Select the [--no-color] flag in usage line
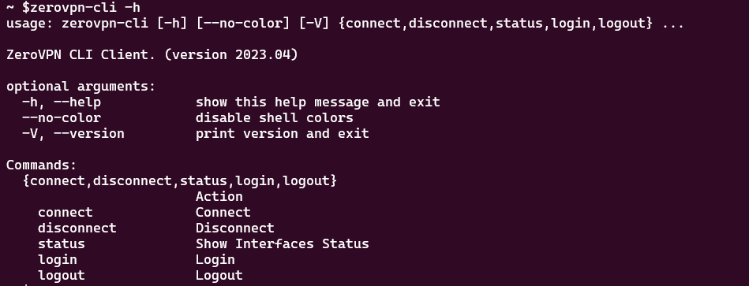The height and width of the screenshot is (286, 749). pyautogui.click(x=242, y=24)
